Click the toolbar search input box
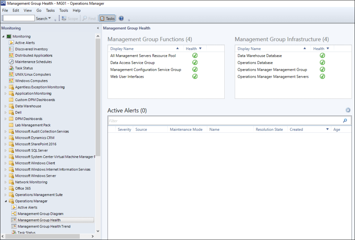 coord(19,18)
